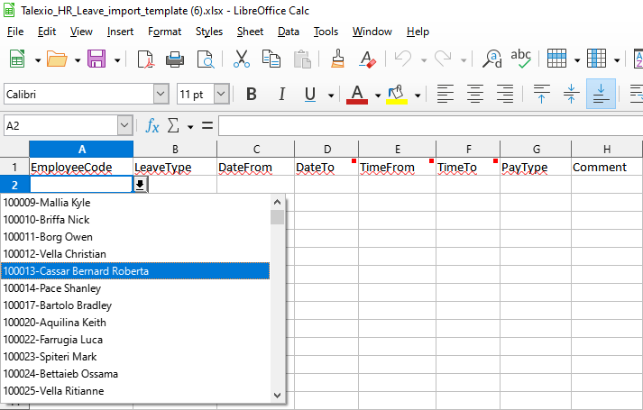Image resolution: width=643 pixels, height=410 pixels.
Task: Choose 100009-Mallia Kyle from list
Action: 135,203
